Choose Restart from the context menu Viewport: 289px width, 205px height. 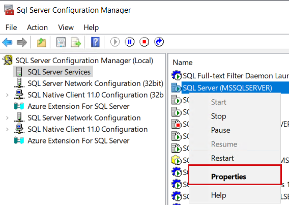[x=235, y=158]
